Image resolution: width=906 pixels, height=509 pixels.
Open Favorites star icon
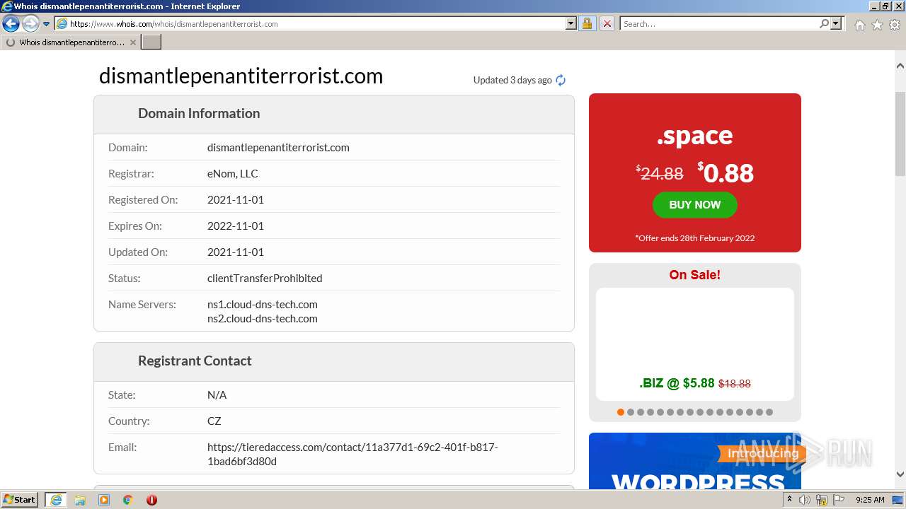(877, 25)
